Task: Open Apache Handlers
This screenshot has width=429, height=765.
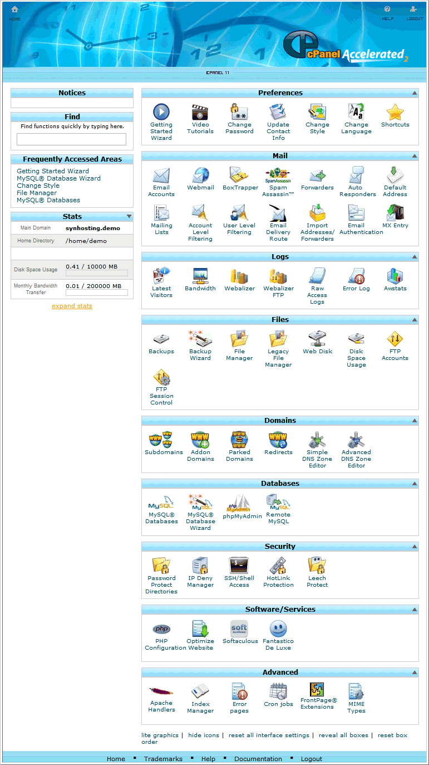Action: tap(161, 691)
